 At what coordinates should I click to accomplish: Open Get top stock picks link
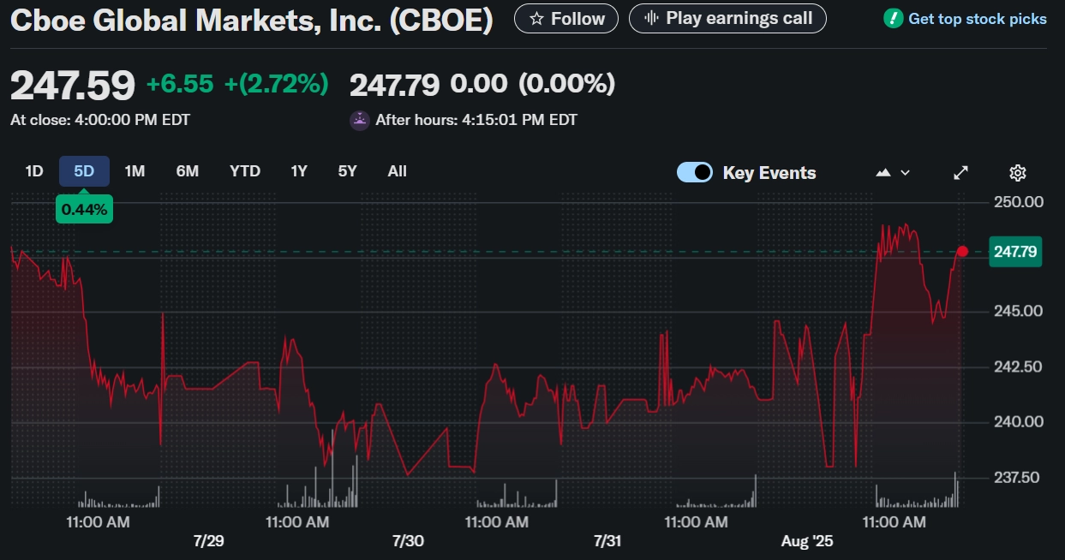coord(977,18)
